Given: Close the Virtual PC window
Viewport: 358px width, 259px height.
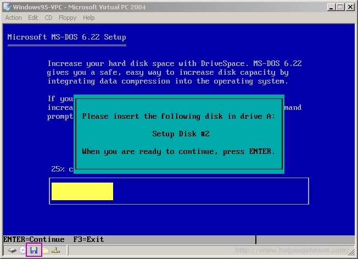Looking at the screenshot, I should pos(350,7).
